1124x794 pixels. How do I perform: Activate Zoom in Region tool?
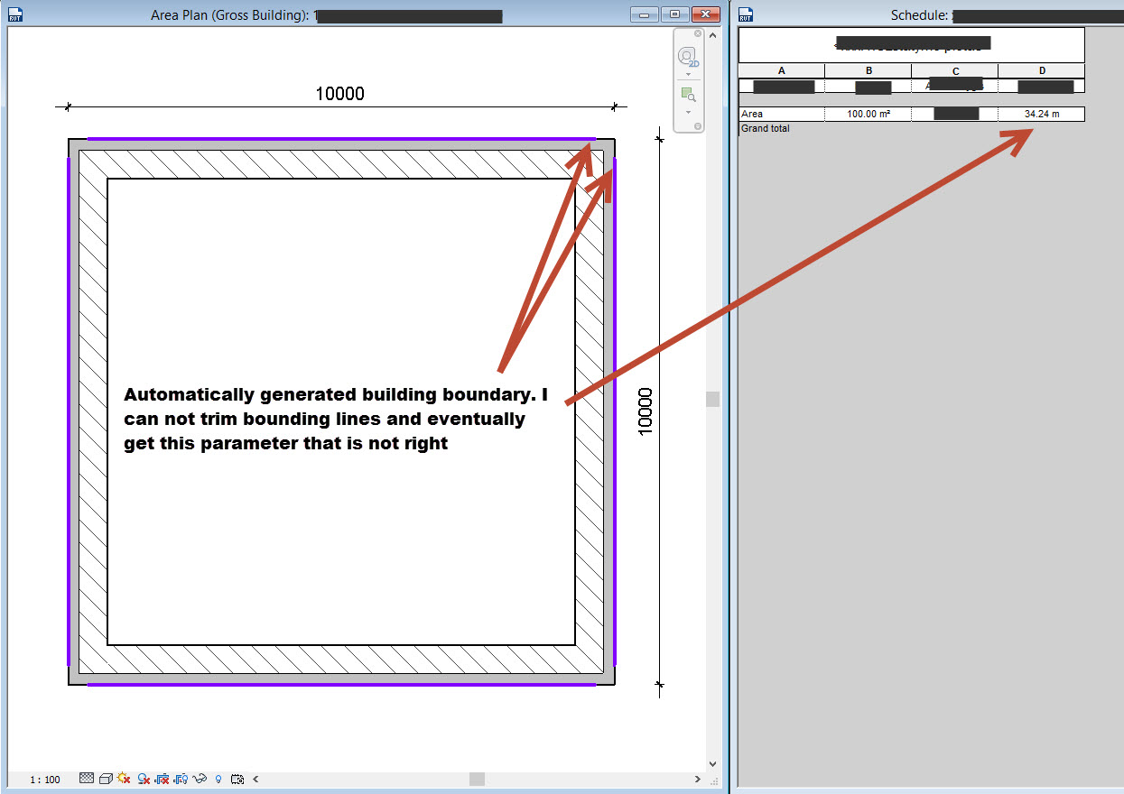[689, 95]
